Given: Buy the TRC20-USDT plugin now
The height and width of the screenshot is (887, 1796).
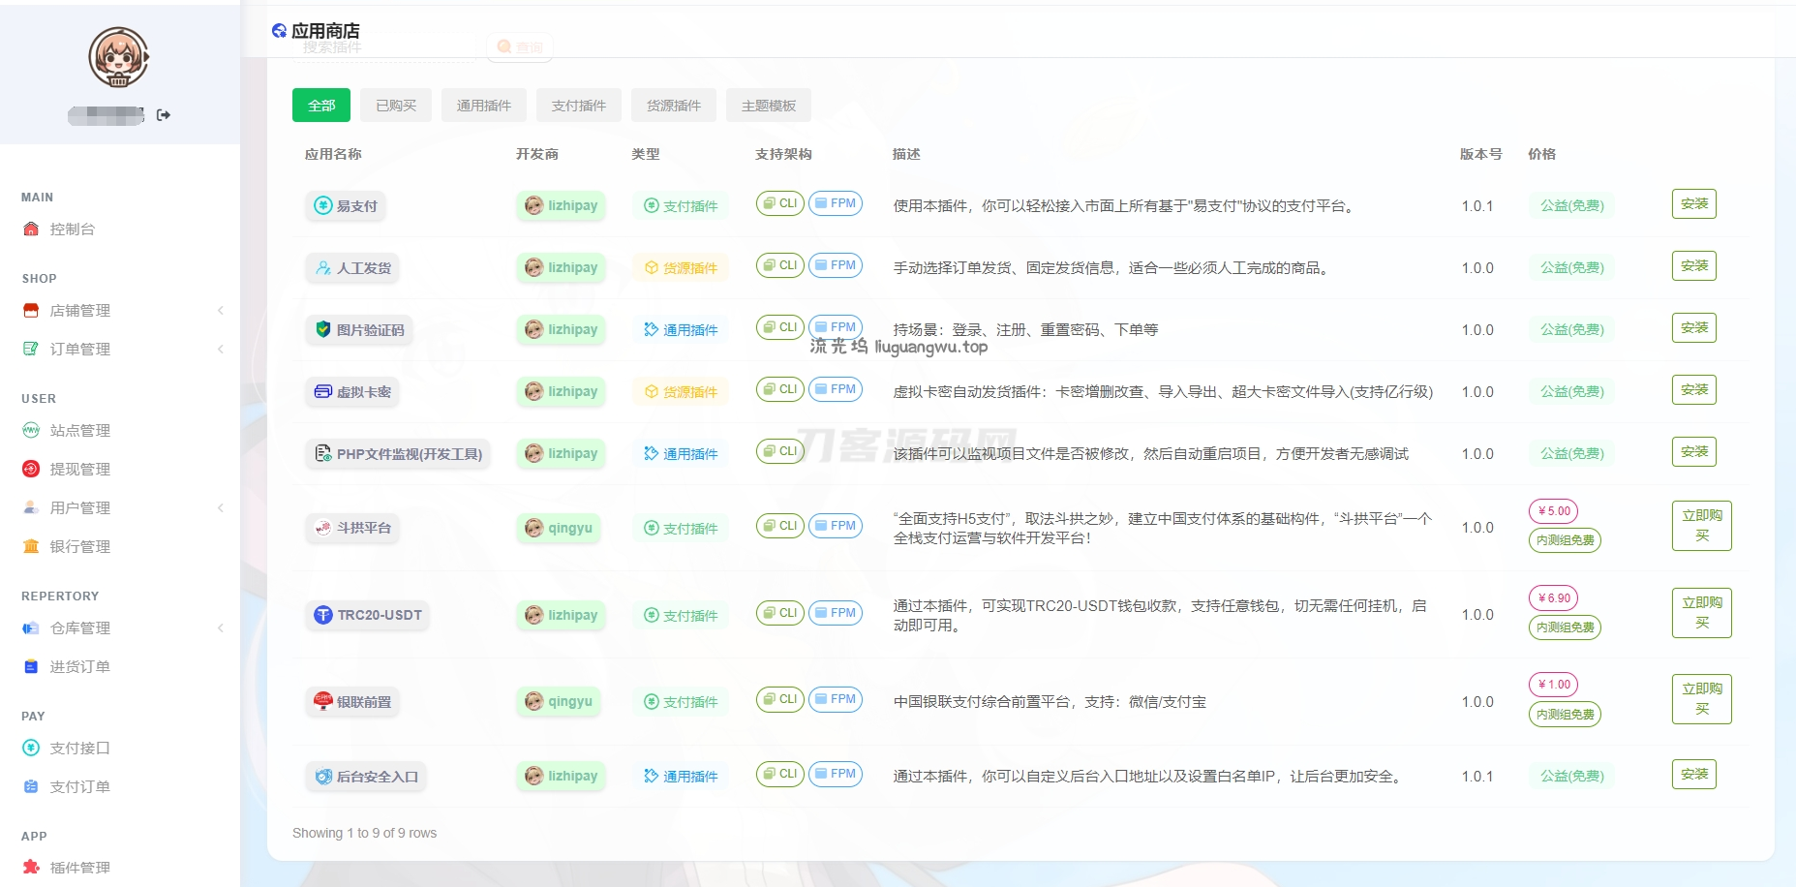Looking at the screenshot, I should click(1701, 613).
